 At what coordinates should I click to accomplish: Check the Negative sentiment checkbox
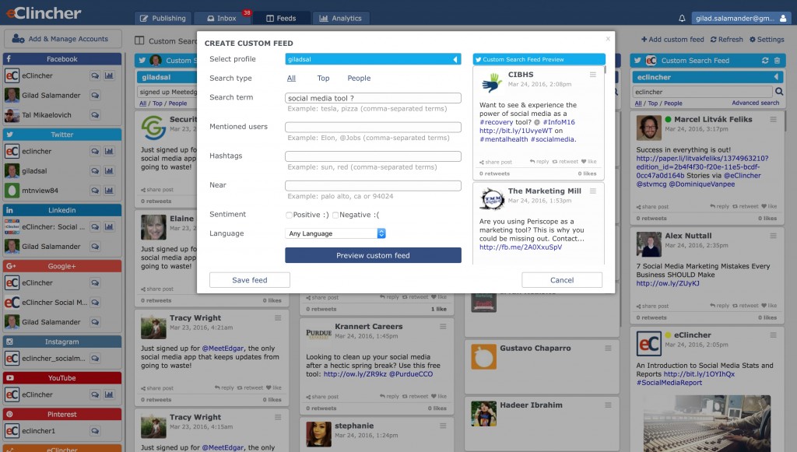pos(335,215)
